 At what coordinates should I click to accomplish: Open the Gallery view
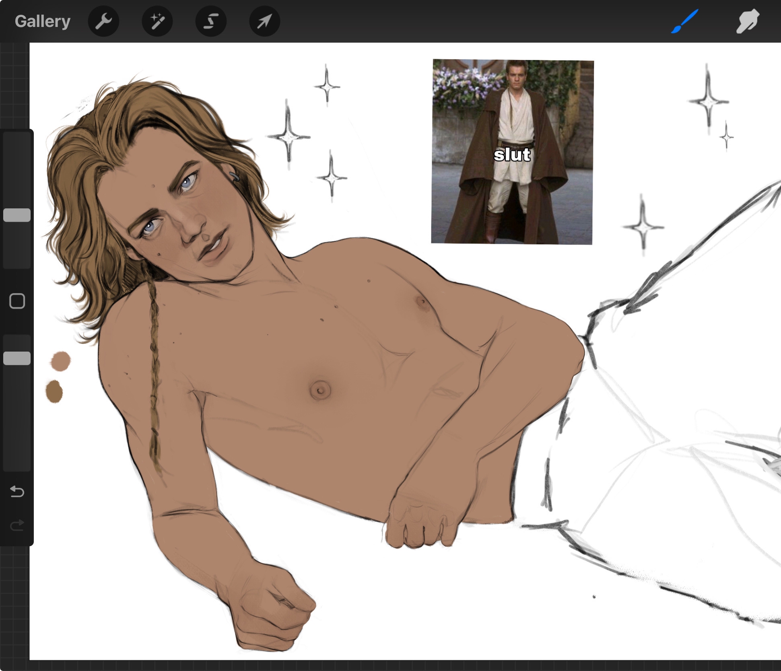42,21
